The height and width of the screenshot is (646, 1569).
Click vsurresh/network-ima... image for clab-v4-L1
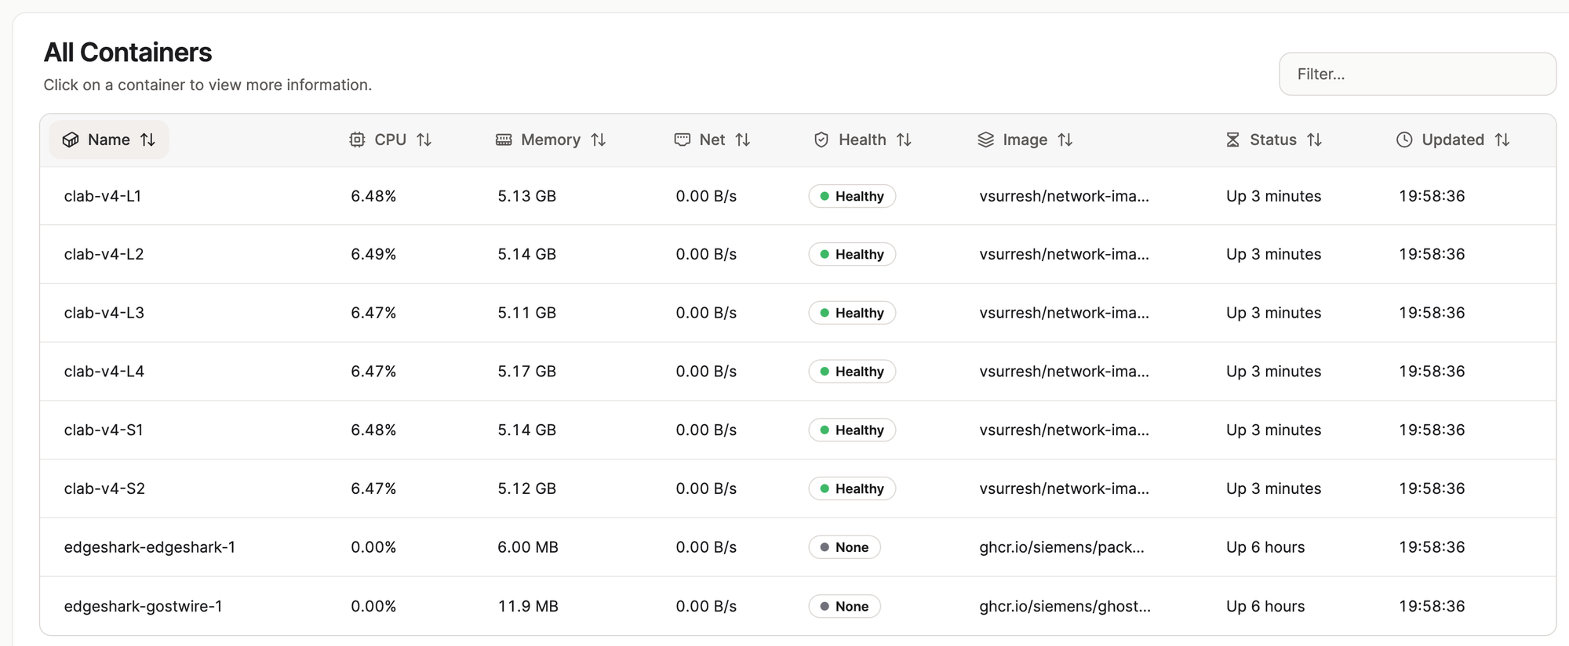click(1064, 196)
